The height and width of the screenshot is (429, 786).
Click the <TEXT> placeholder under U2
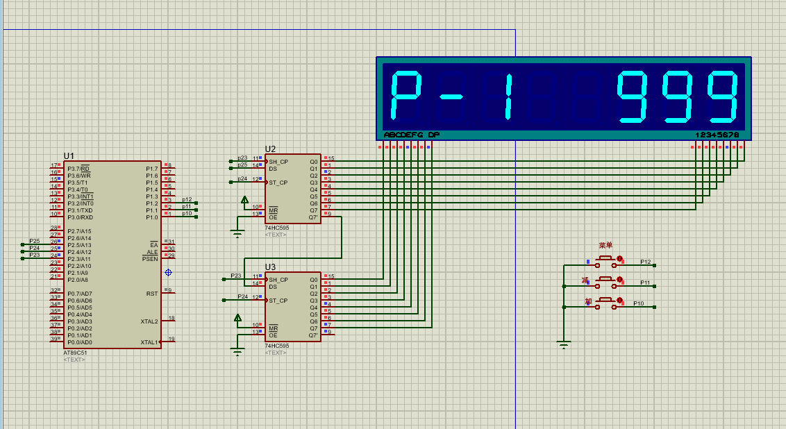276,235
